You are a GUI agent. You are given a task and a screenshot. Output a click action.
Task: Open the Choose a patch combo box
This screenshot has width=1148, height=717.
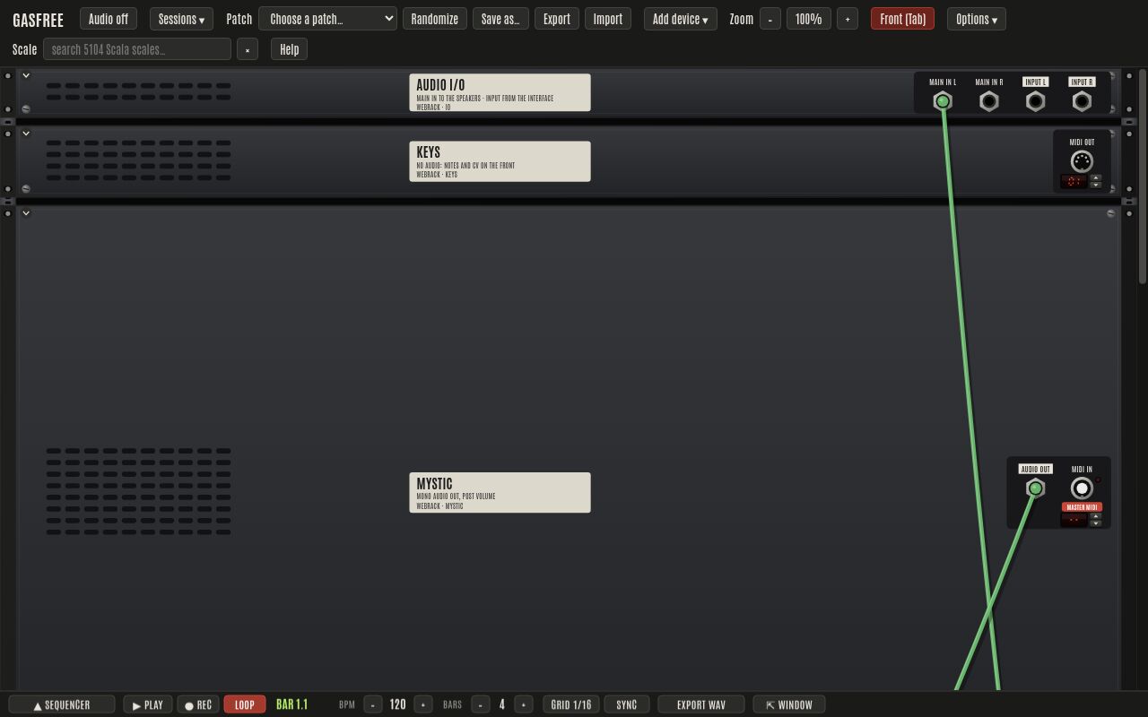pos(327,19)
